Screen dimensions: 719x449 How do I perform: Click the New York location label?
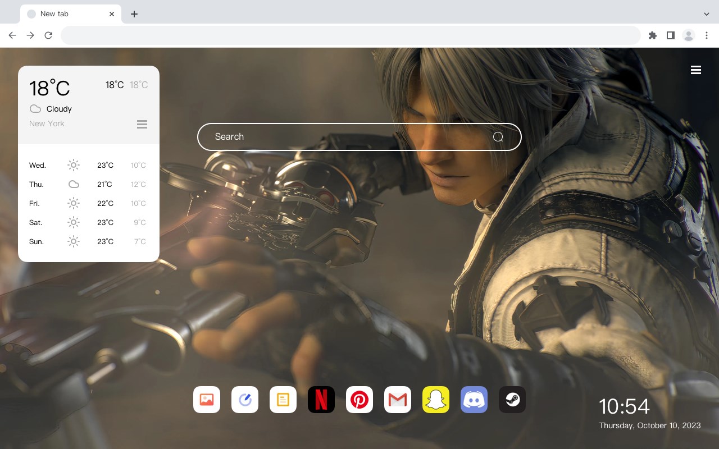coord(47,123)
